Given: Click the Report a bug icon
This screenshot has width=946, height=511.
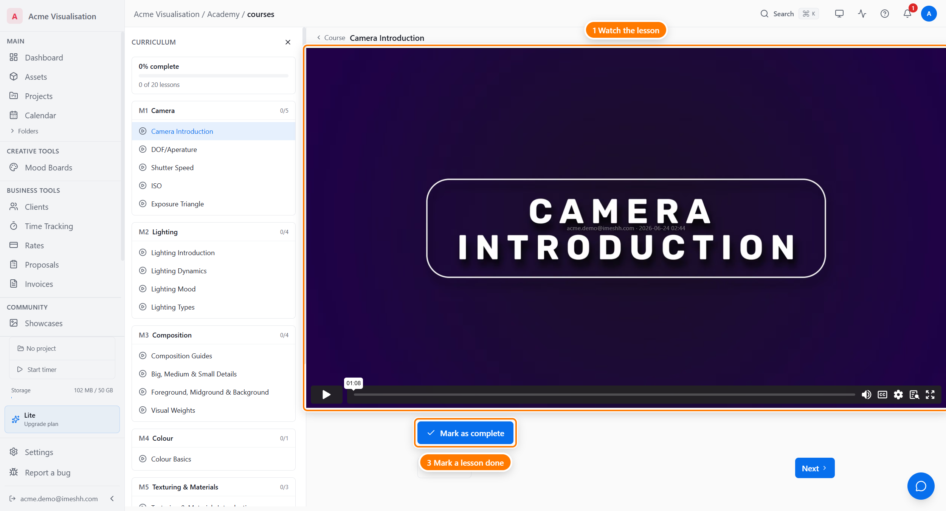Looking at the screenshot, I should pos(14,472).
